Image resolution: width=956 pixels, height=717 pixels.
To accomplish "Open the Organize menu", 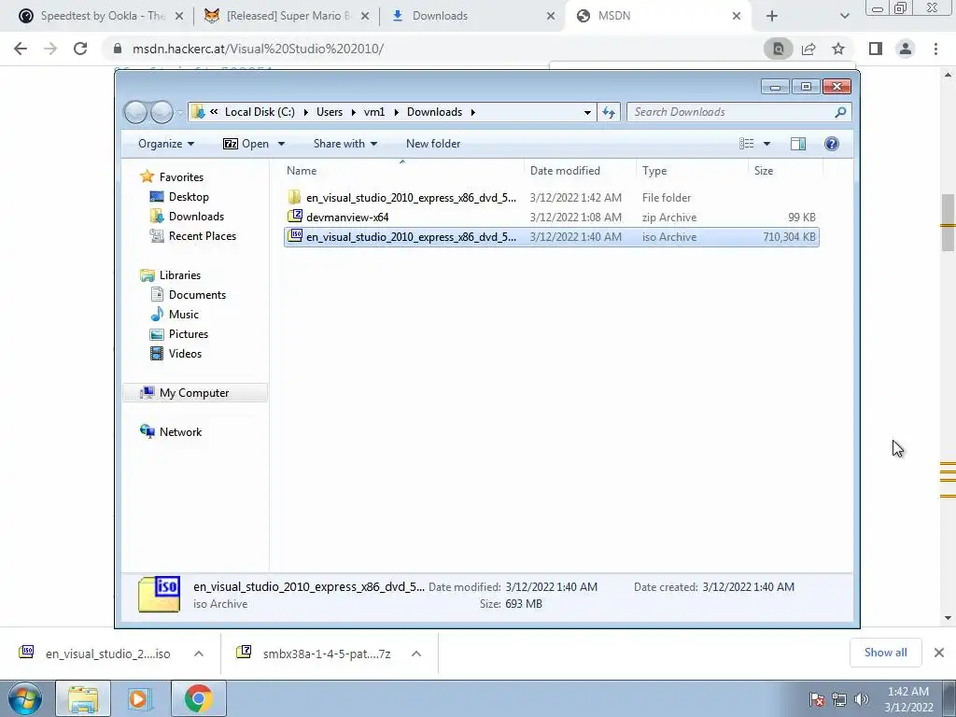I will point(166,144).
